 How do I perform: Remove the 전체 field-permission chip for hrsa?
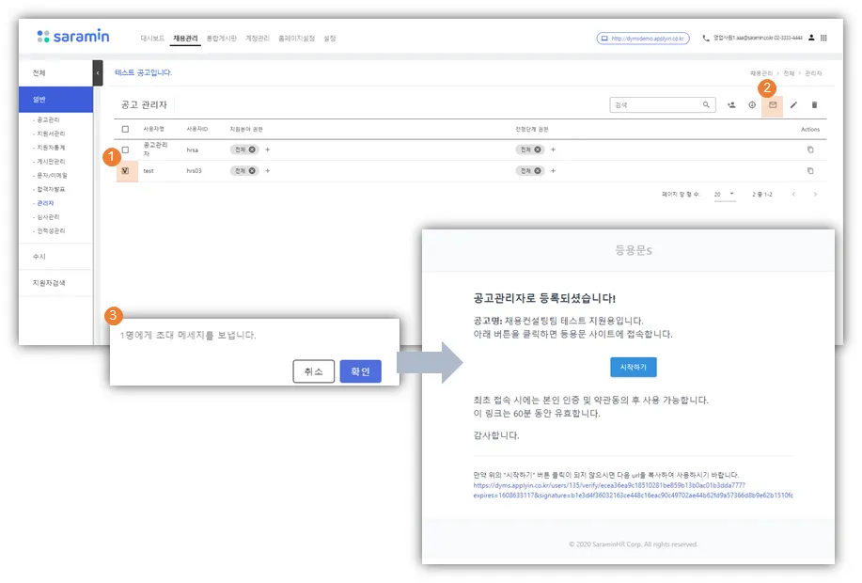pos(252,150)
